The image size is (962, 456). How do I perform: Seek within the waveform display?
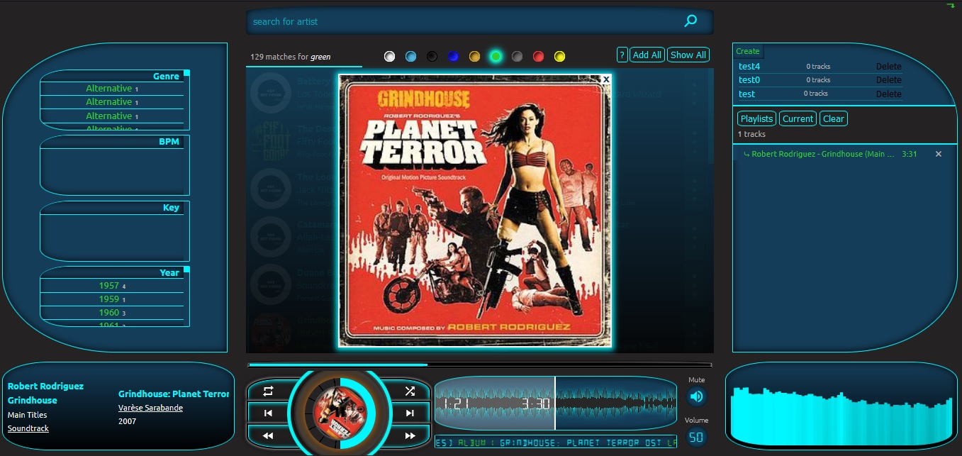555,403
